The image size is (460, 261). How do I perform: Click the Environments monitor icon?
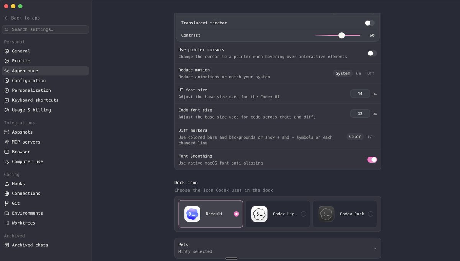point(7,213)
